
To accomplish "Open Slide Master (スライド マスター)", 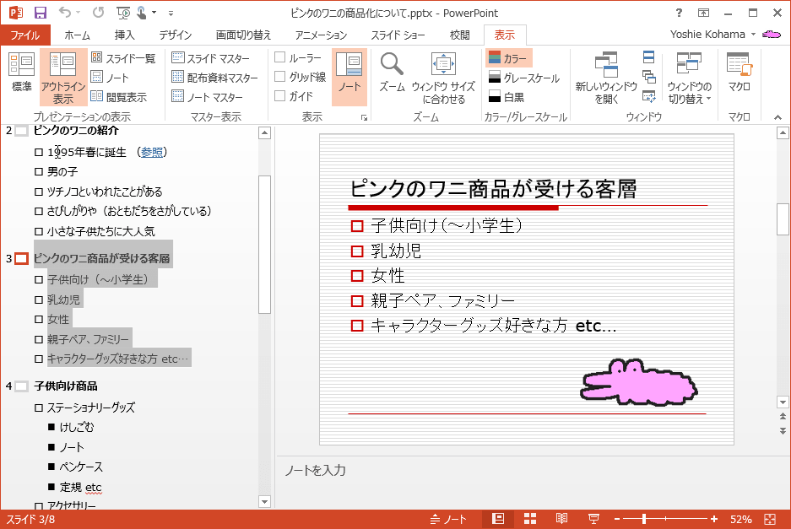I will pyautogui.click(x=211, y=58).
